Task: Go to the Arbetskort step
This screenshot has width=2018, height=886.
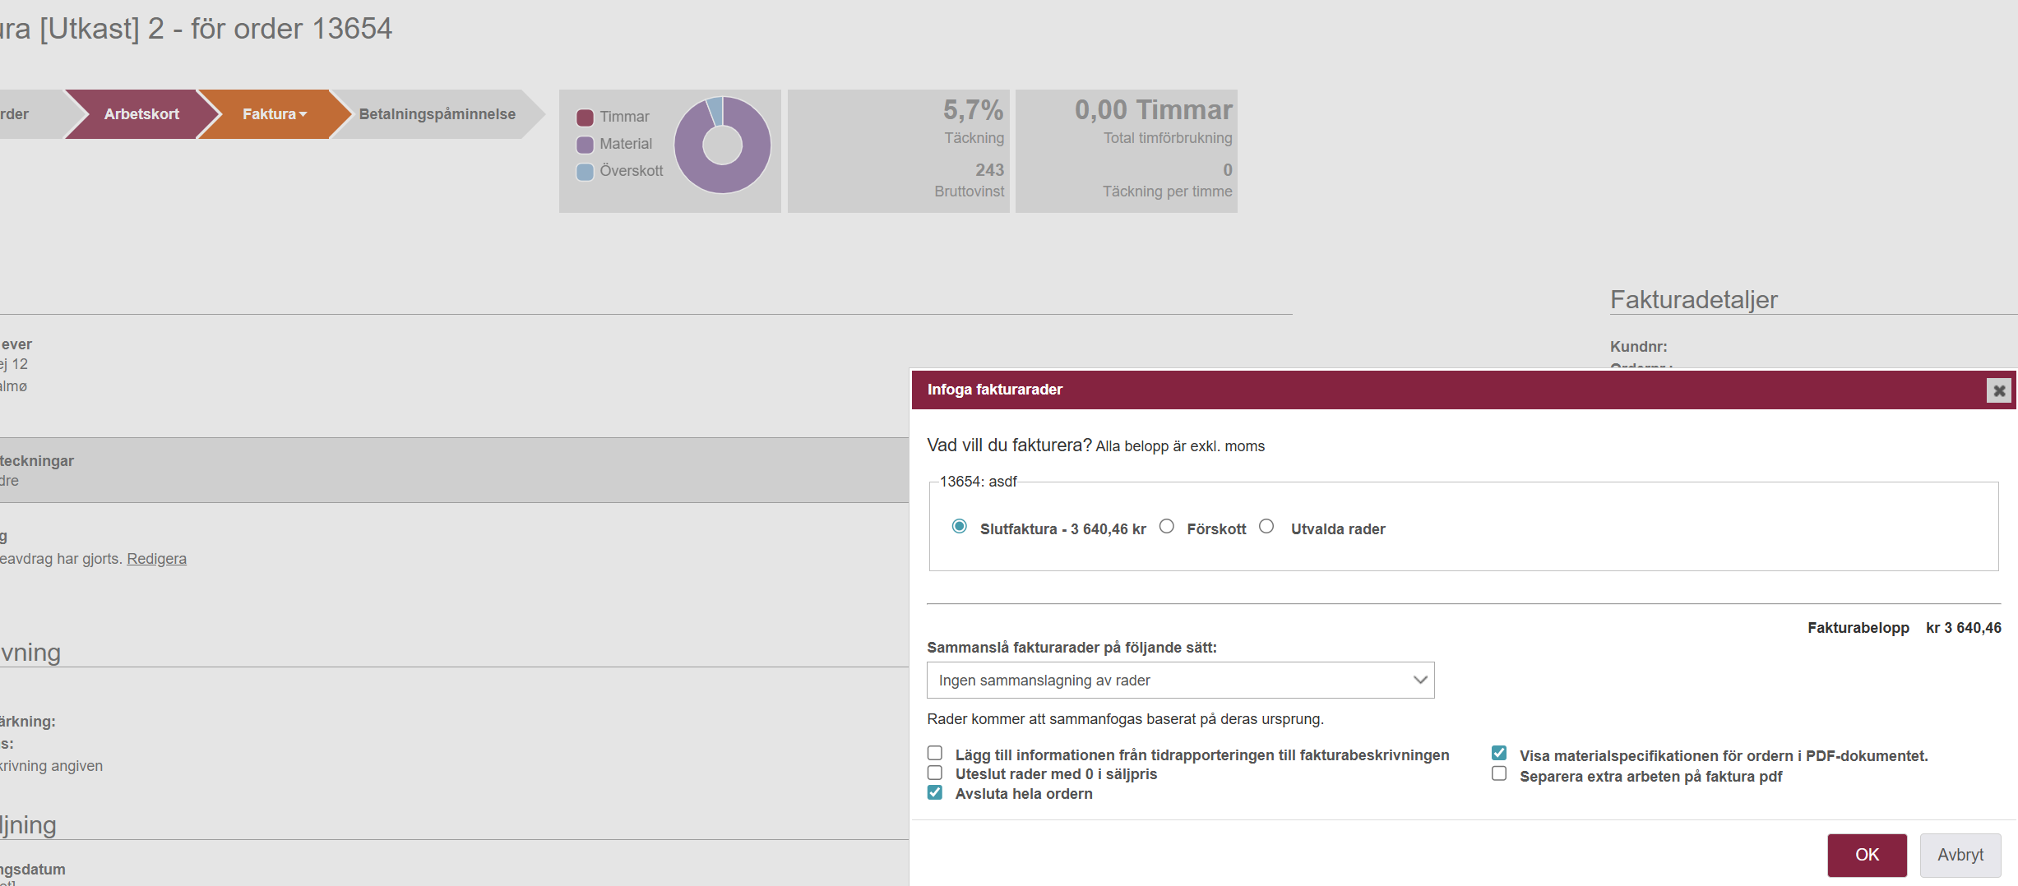Action: coord(141,114)
